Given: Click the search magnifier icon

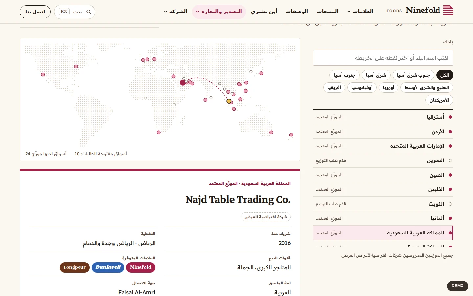Looking at the screenshot, I should point(89,12).
